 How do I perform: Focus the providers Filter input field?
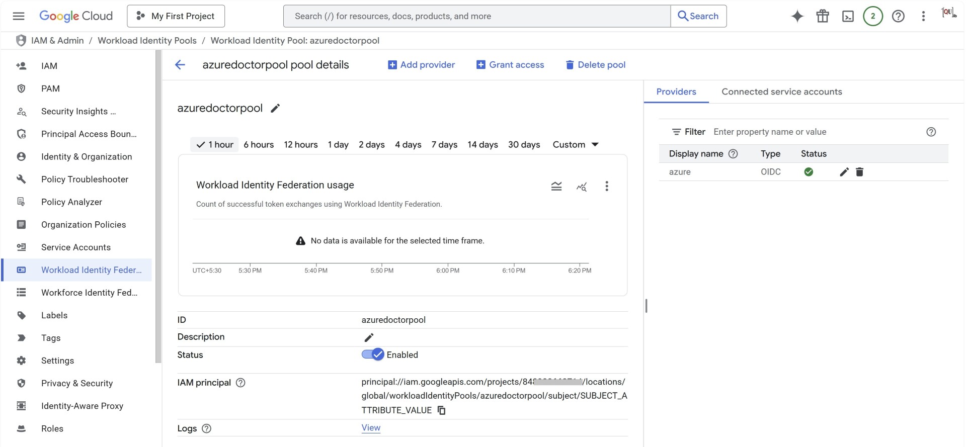[x=815, y=132]
